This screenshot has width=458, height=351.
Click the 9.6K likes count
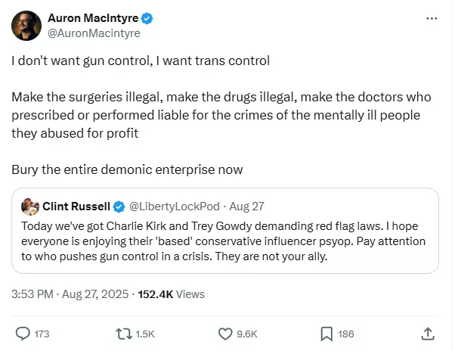click(x=247, y=334)
